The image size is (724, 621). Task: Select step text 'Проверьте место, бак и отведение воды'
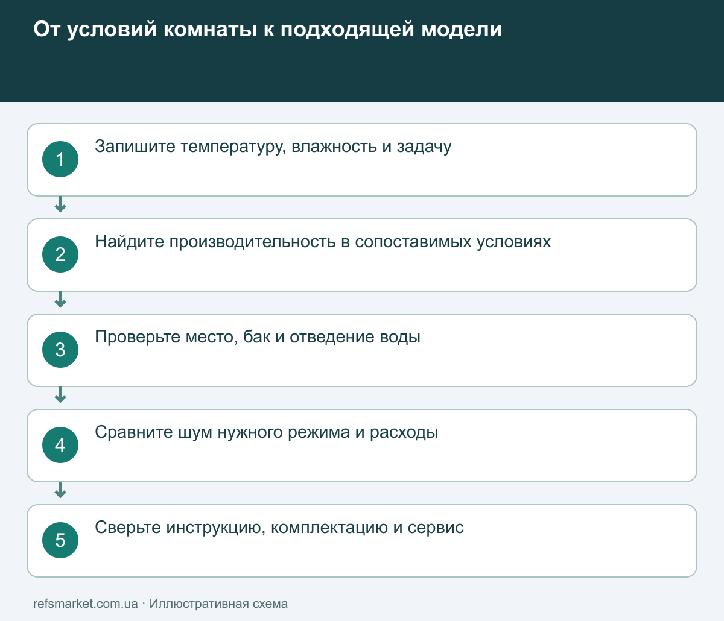click(258, 337)
